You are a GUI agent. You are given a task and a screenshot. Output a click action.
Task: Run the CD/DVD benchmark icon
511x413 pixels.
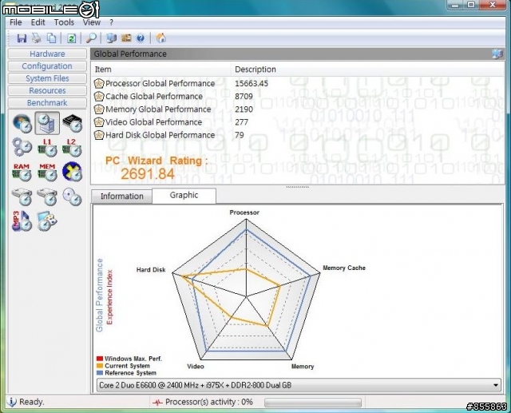point(72,197)
